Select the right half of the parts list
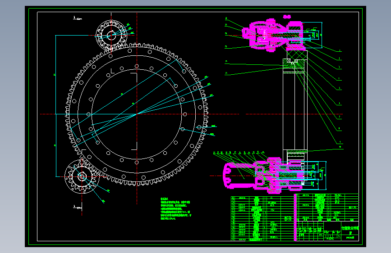The image size is (391, 253). (327, 208)
